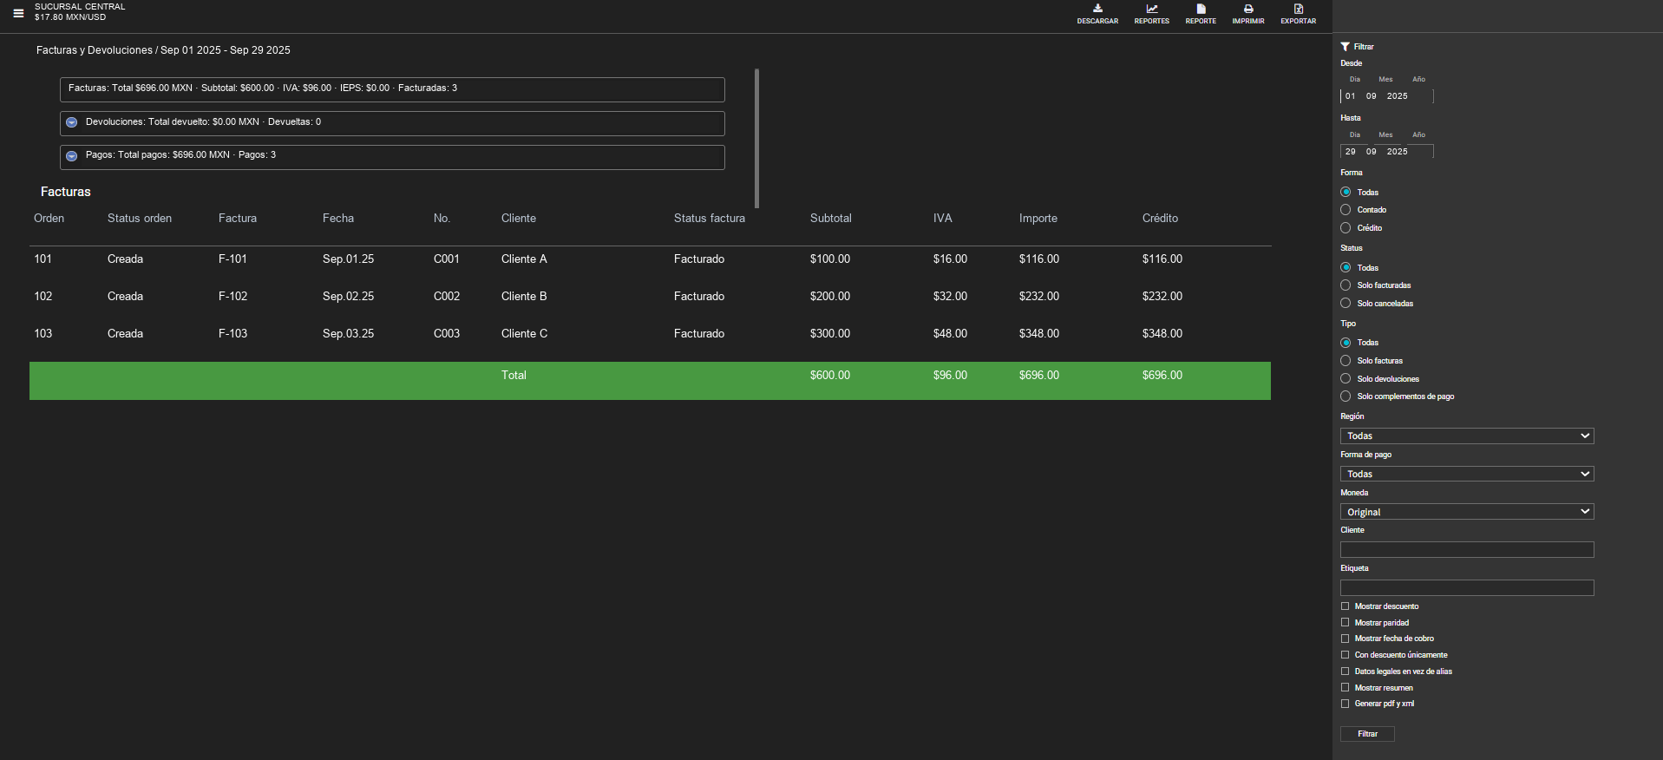This screenshot has height=760, width=1663.
Task: Click the Filtrar button at bottom
Action: [1367, 734]
